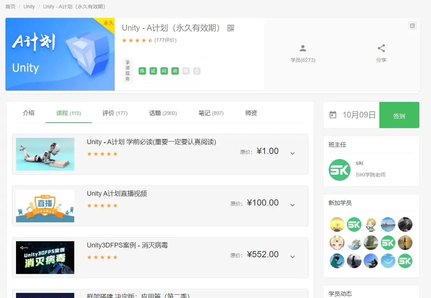The image size is (431, 298).
Task: Open the Unity breadcrumb link
Action: pyautogui.click(x=29, y=7)
